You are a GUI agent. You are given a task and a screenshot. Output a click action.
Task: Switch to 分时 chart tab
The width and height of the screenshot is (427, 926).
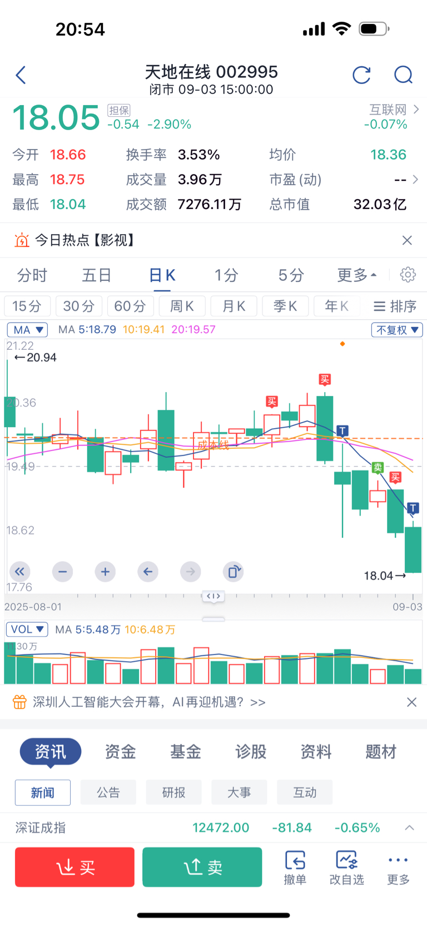(x=32, y=275)
